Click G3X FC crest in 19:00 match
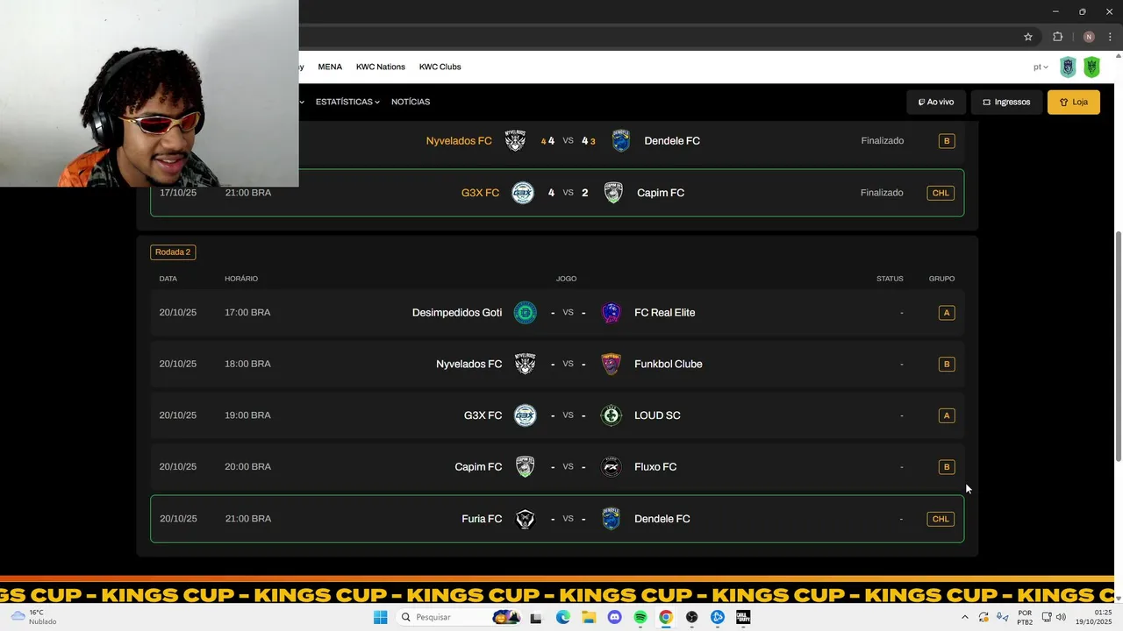 (525, 415)
